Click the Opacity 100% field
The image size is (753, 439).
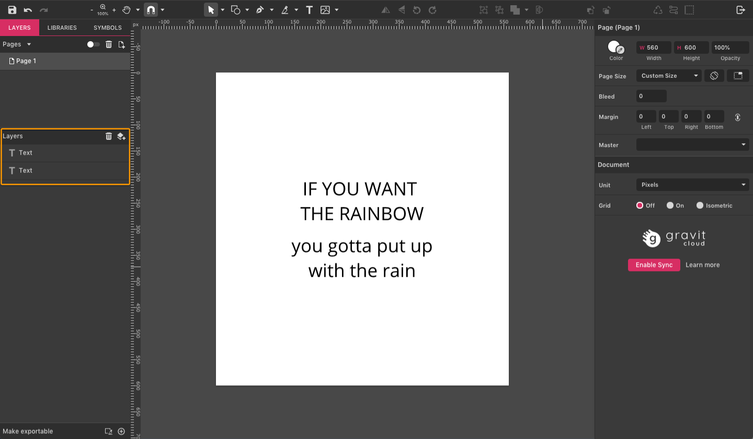731,48
